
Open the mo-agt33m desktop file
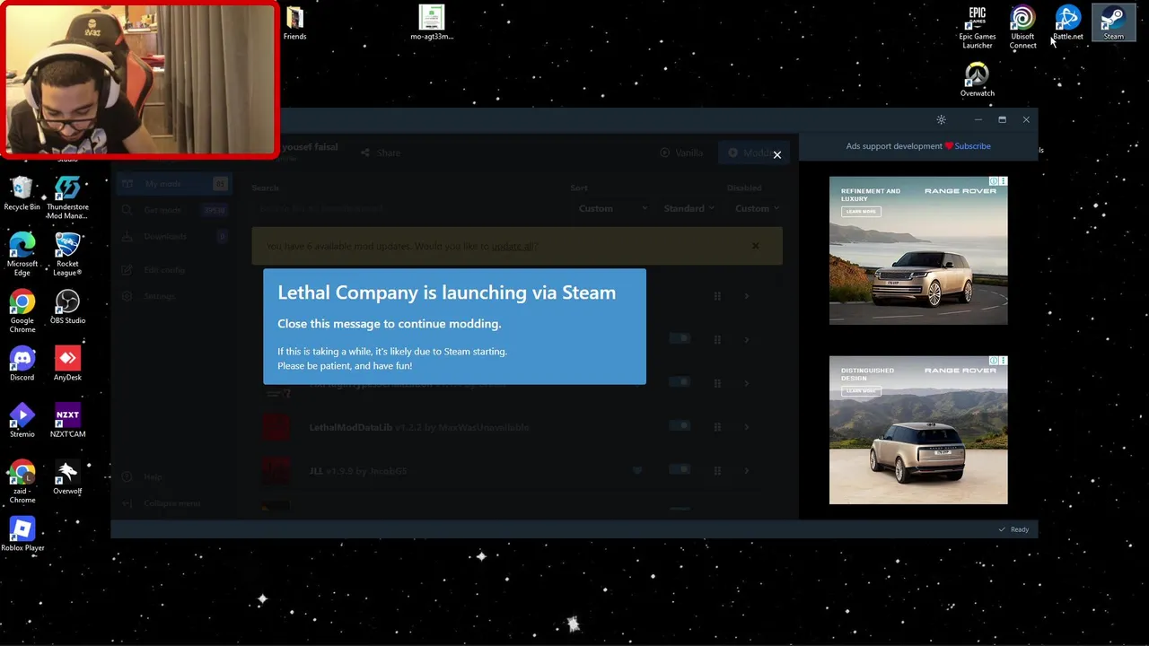click(x=432, y=23)
